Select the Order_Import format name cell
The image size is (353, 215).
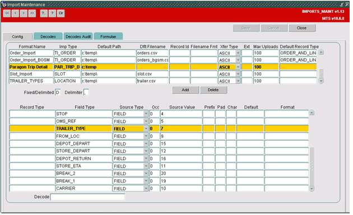tap(31, 53)
